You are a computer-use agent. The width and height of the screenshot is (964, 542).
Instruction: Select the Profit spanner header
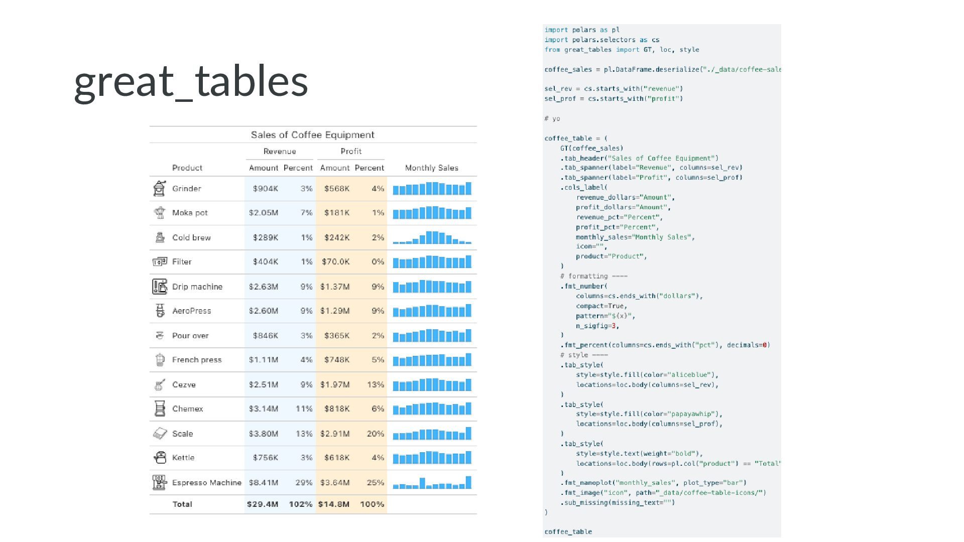pyautogui.click(x=351, y=152)
